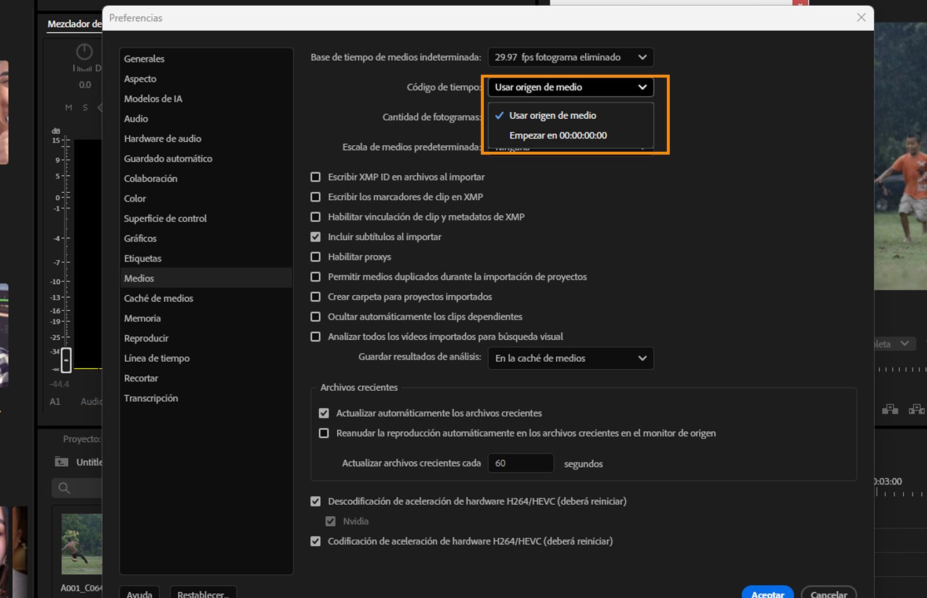The width and height of the screenshot is (927, 598).
Task: Solo the track using the S icon
Action: pos(85,107)
